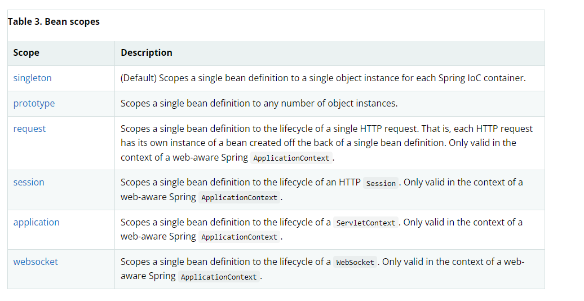Click ApplicationContext code in the request row

coord(291,158)
